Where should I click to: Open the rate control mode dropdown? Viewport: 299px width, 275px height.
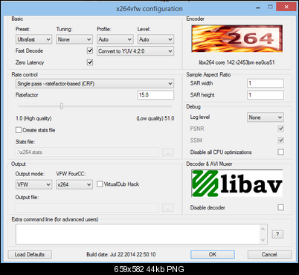point(94,84)
